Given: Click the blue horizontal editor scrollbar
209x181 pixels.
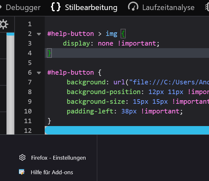Looking at the screenshot, I should pyautogui.click(x=127, y=130).
